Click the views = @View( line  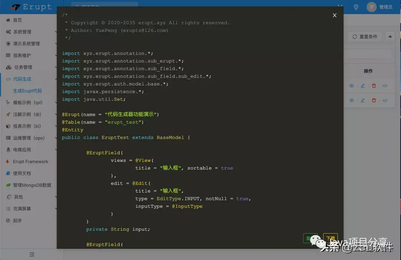pyautogui.click(x=132, y=160)
